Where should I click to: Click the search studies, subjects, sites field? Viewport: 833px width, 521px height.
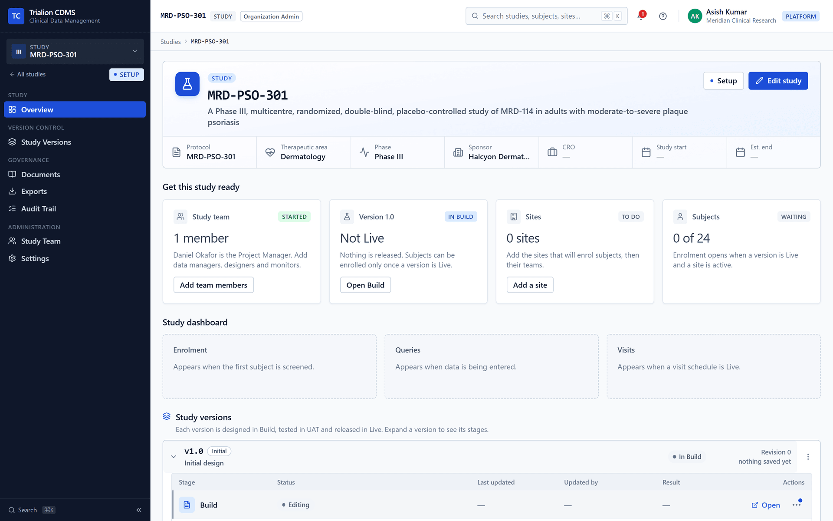tap(546, 16)
